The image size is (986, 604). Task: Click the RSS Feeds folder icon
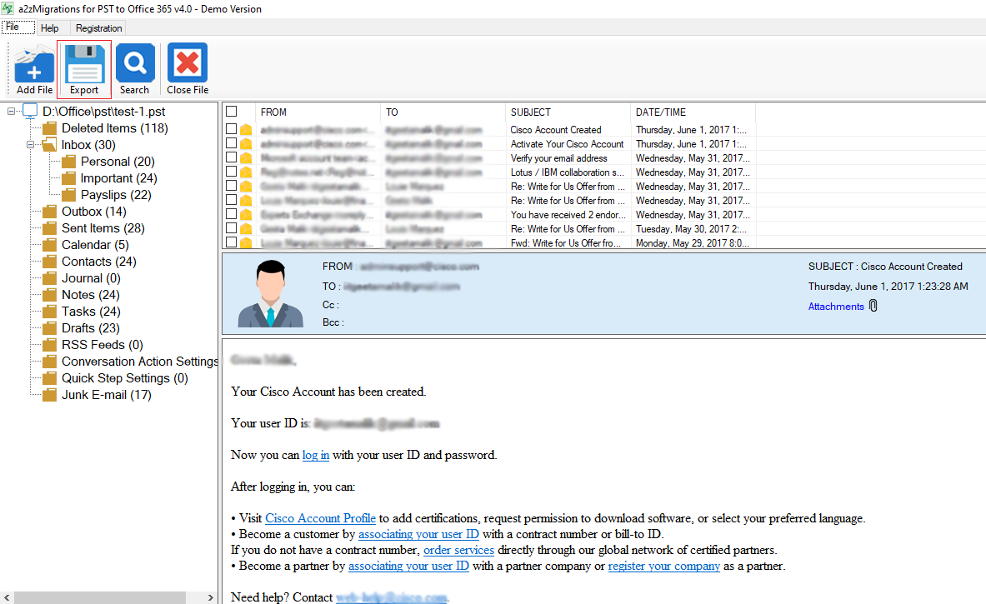pos(50,344)
